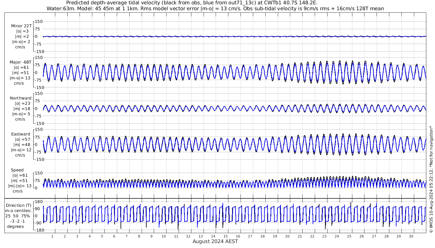Click the day '25' tick on the date axis
The image size is (435, 248).
(x=349, y=236)
